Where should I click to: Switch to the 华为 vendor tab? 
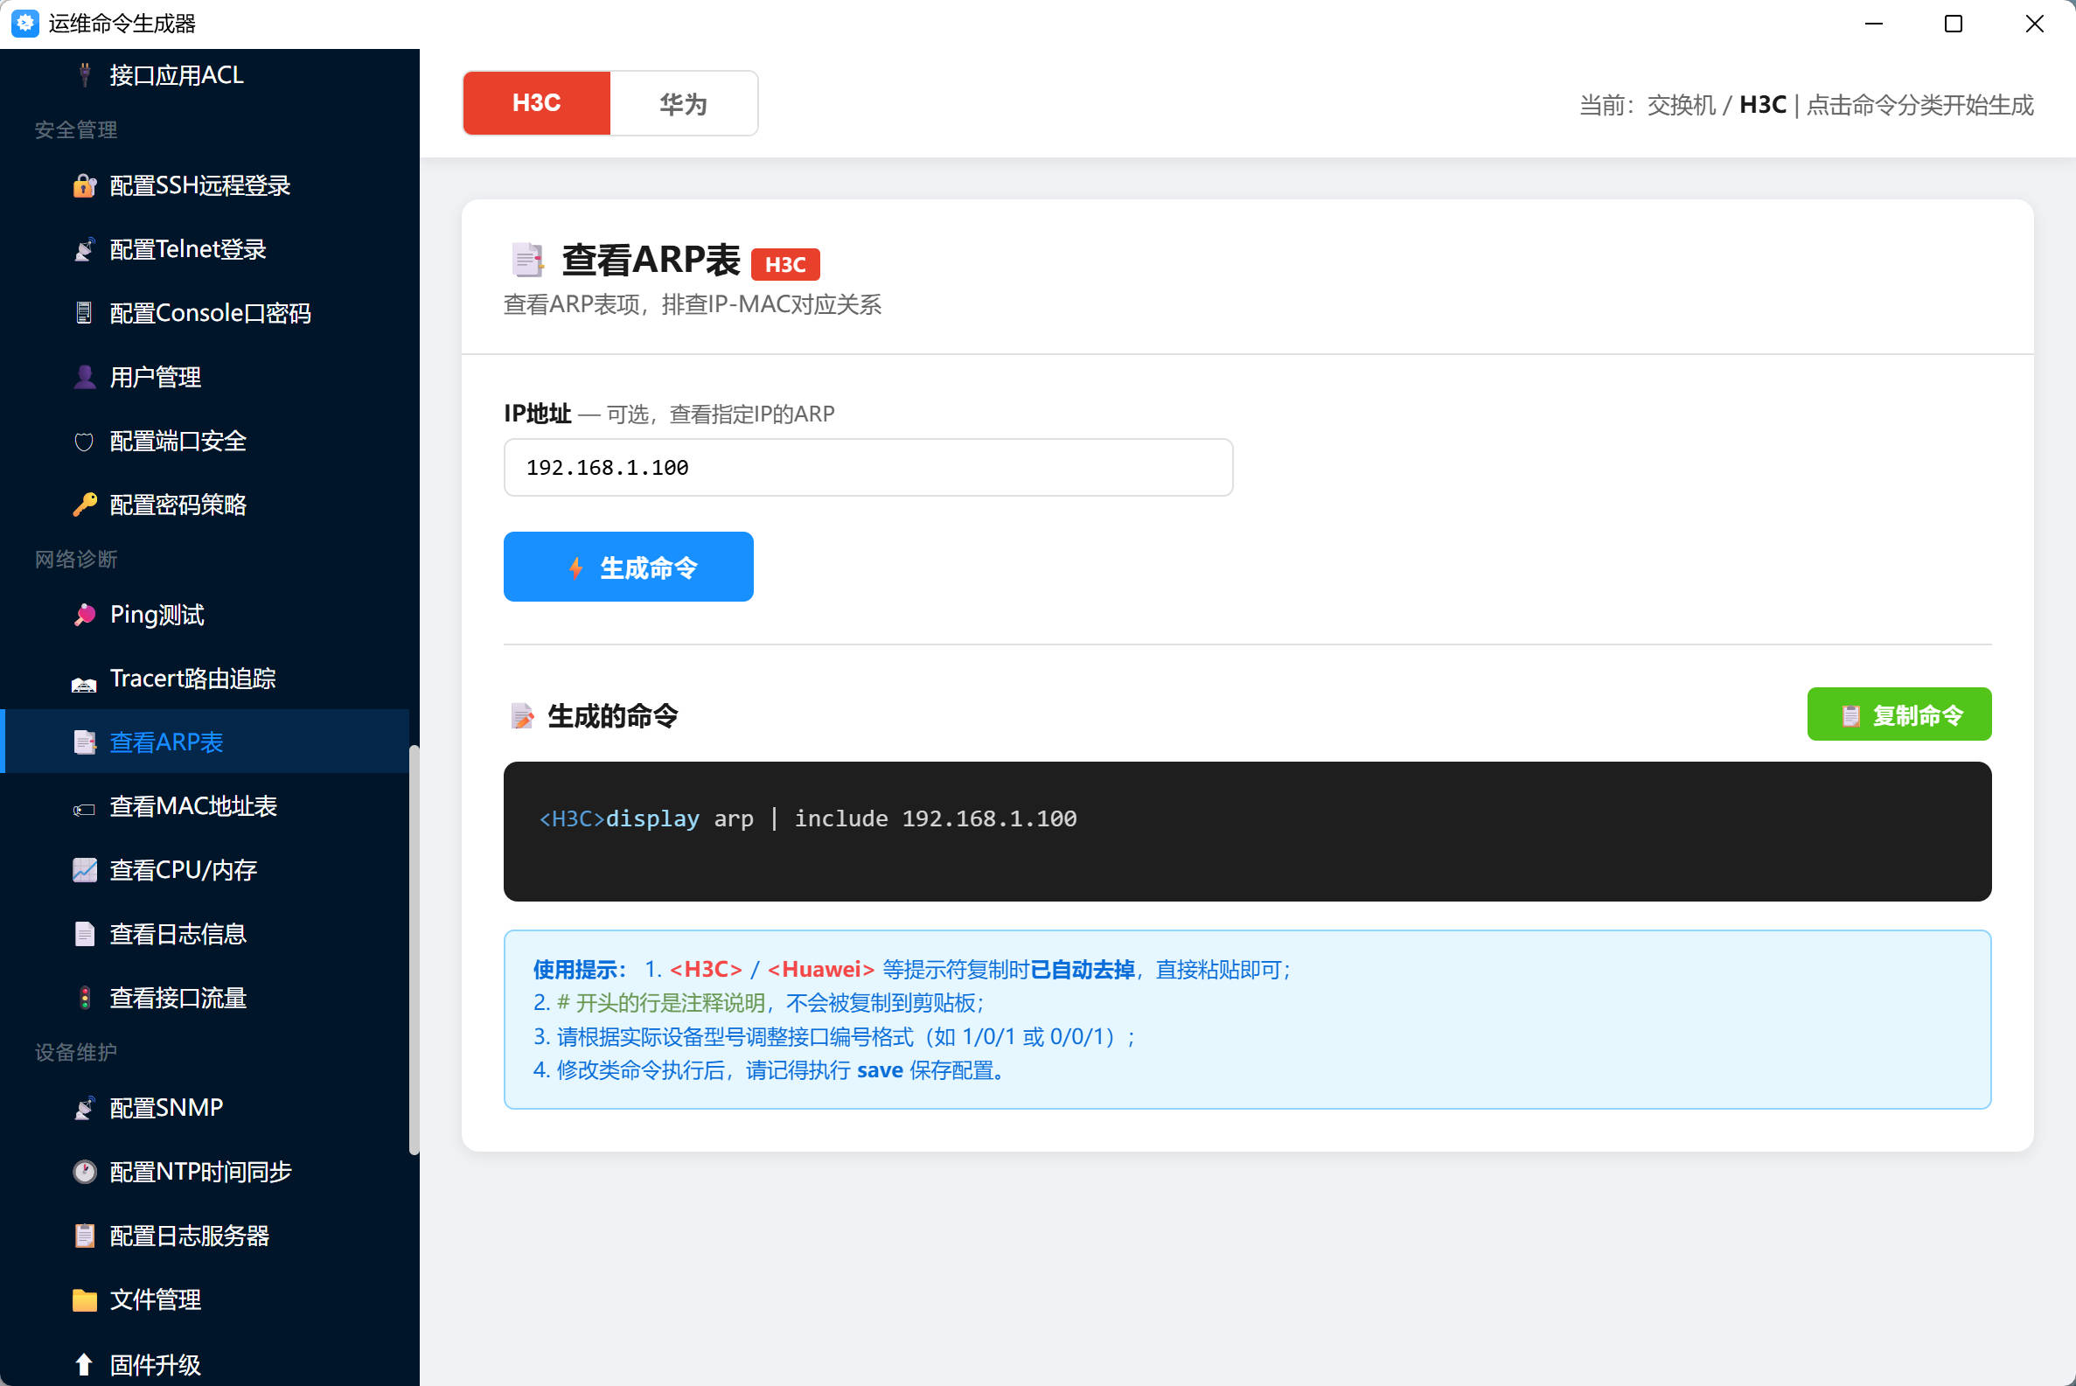(x=683, y=103)
